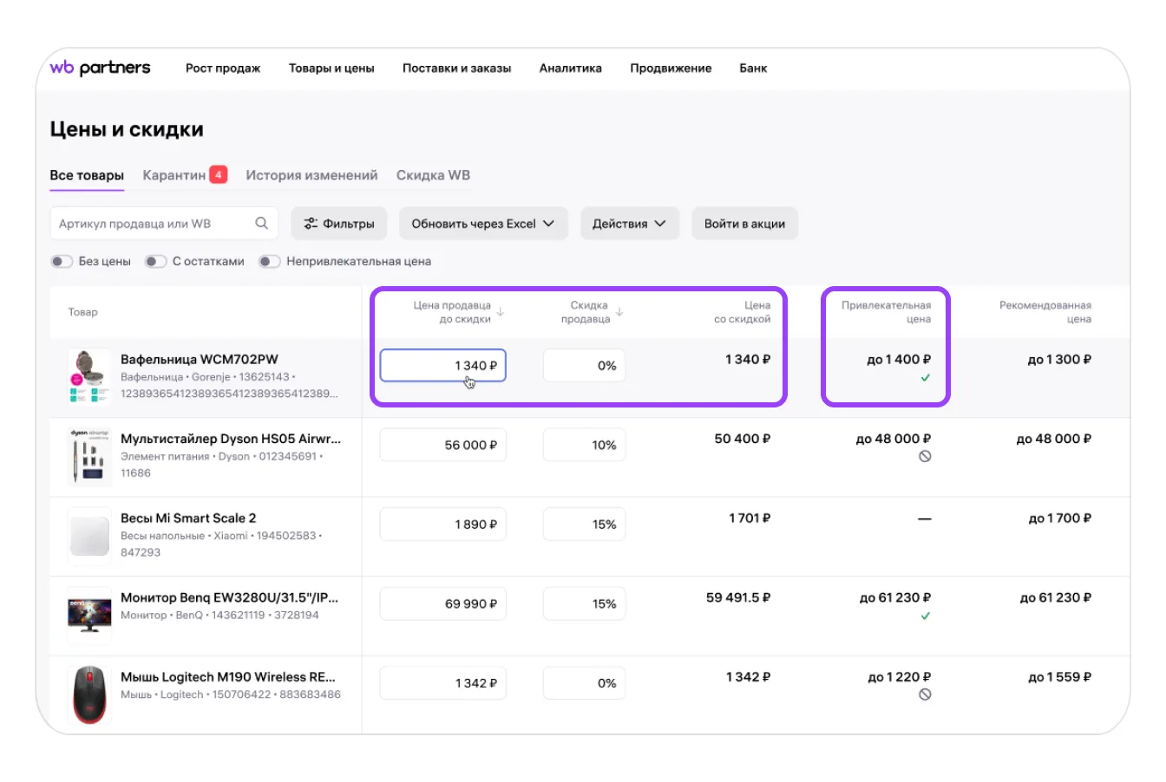
Task: Click recommended price до 1 700 ₽
Action: 1059,518
